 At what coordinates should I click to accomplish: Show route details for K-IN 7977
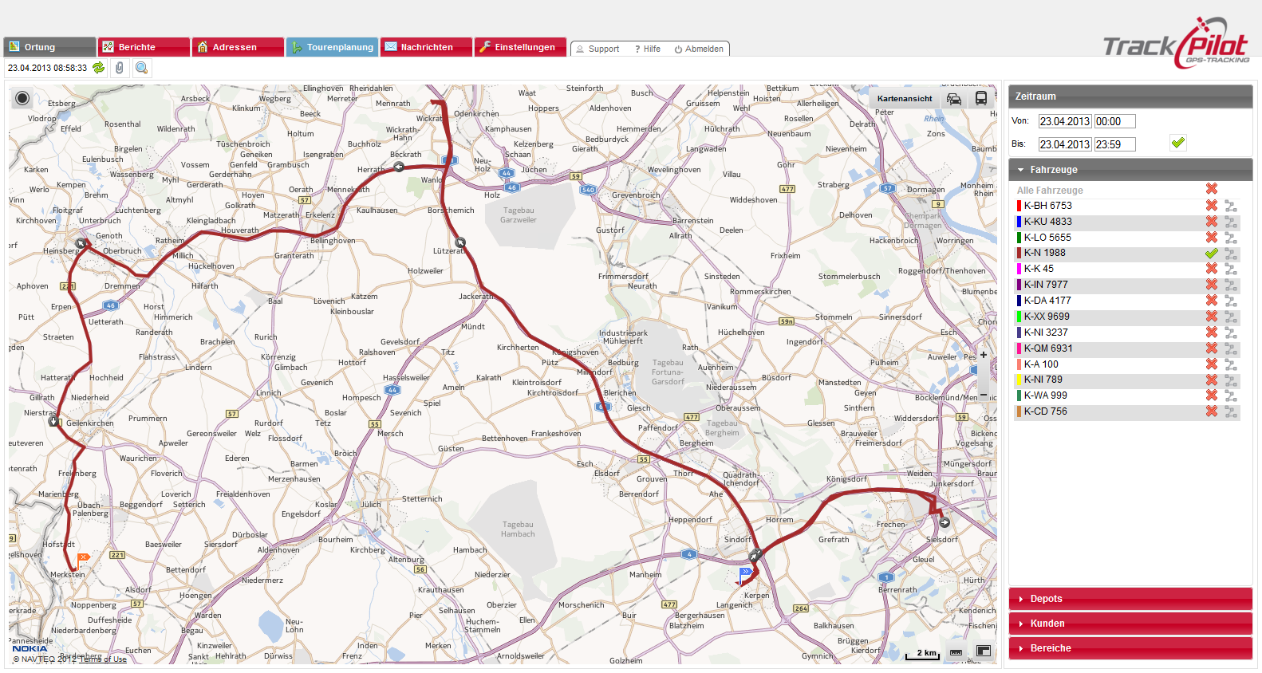point(1231,285)
